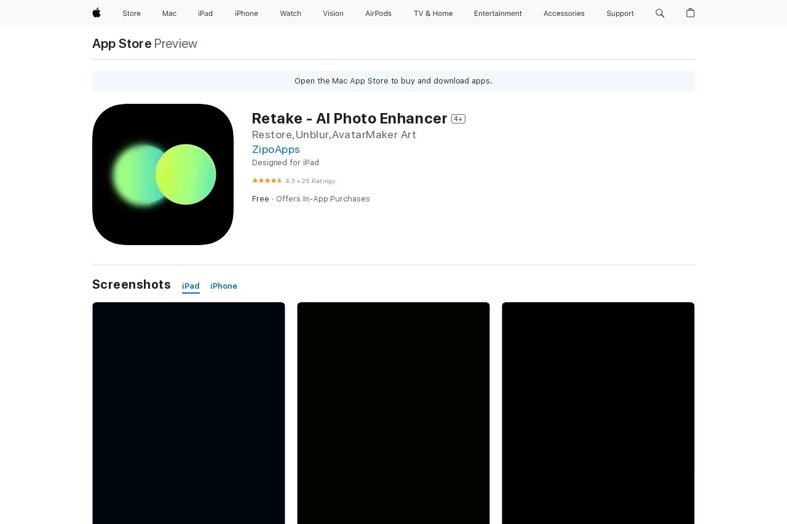Open the search magnifier icon

point(660,13)
